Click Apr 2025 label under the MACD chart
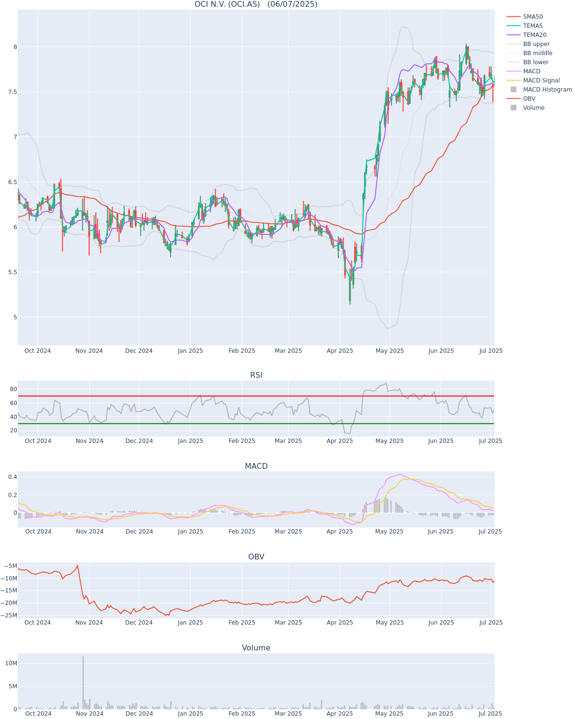This screenshot has width=575, height=719. pos(340,532)
